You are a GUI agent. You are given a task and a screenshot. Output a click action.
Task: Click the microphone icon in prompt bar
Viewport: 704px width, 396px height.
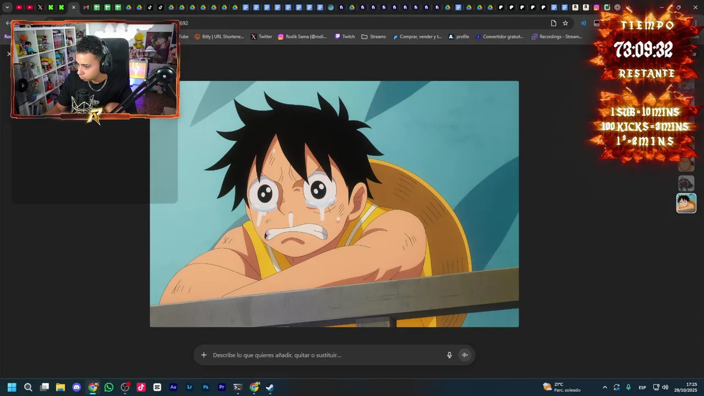(x=449, y=355)
